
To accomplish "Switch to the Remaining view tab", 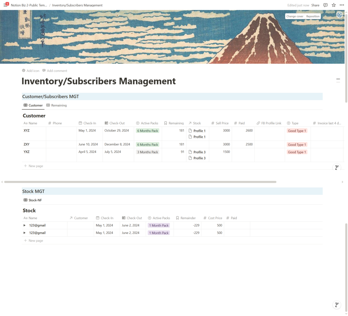I will point(56,105).
